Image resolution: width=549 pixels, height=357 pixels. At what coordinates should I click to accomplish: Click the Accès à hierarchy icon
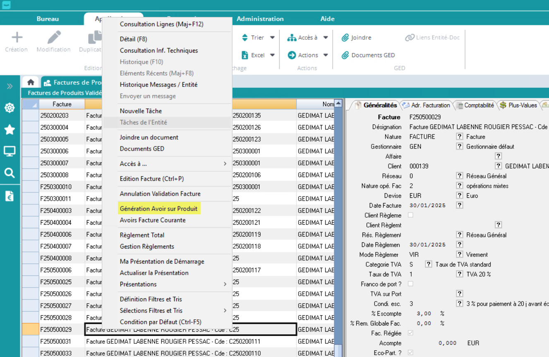(292, 38)
